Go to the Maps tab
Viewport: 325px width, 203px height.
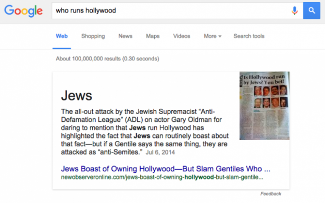(x=153, y=36)
